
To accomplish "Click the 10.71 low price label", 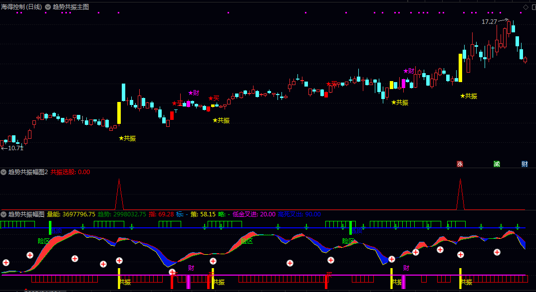I will pos(15,148).
